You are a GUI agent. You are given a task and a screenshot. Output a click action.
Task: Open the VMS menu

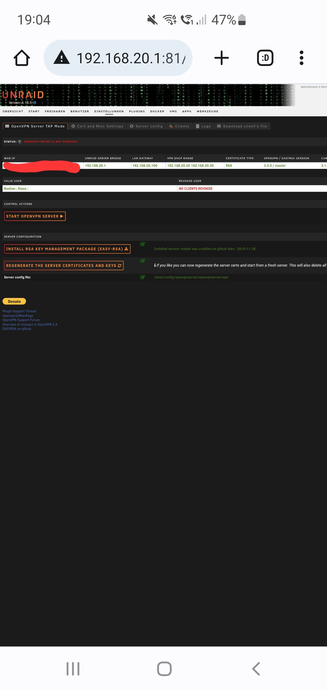(x=173, y=111)
